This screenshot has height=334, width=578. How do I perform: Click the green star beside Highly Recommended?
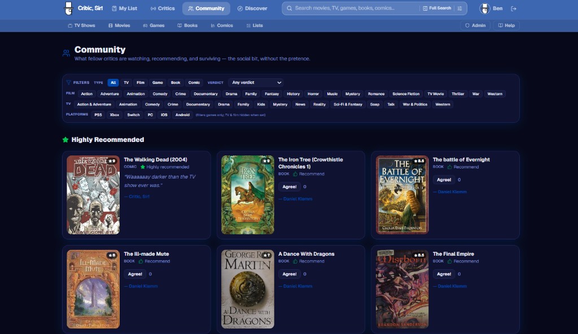point(65,140)
